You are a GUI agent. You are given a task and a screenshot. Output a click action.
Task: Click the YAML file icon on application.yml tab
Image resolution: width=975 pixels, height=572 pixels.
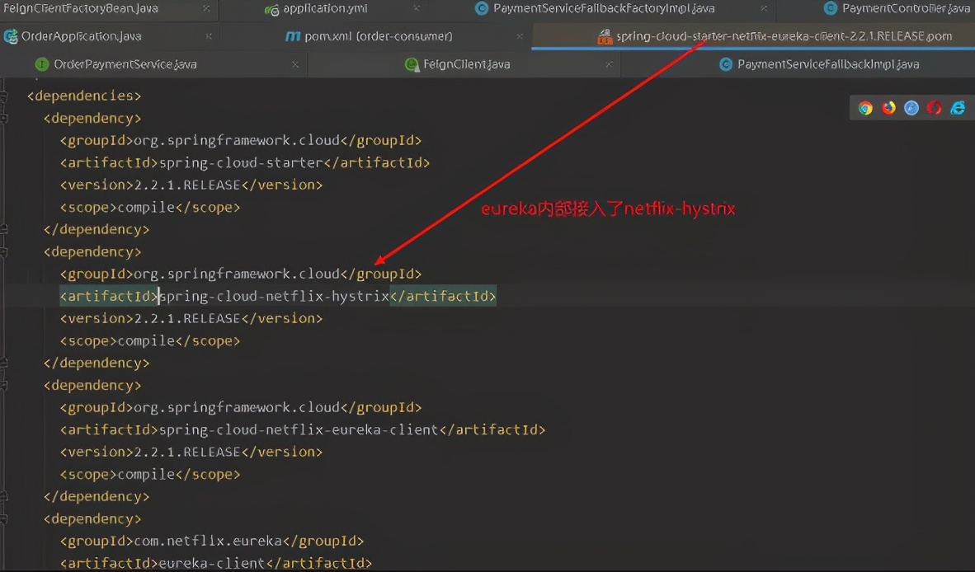tap(271, 9)
